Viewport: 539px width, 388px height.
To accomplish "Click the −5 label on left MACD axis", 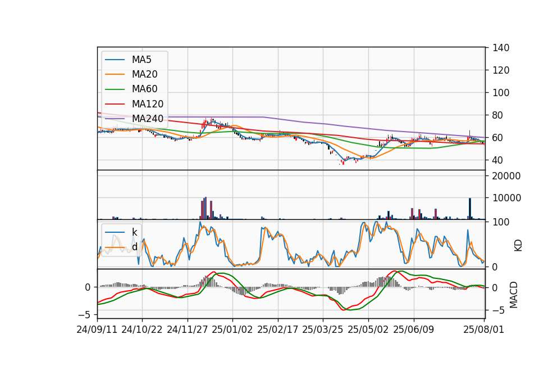I will point(84,315).
